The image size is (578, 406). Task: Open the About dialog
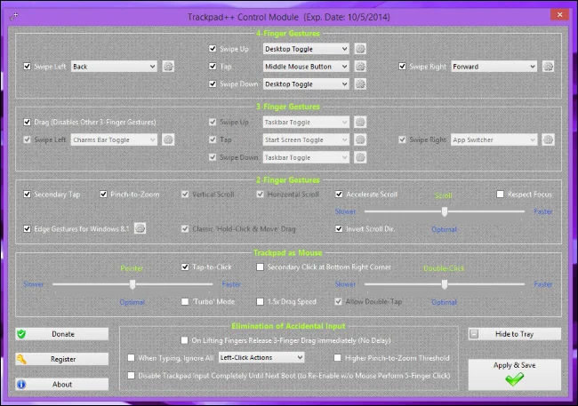[x=62, y=385]
